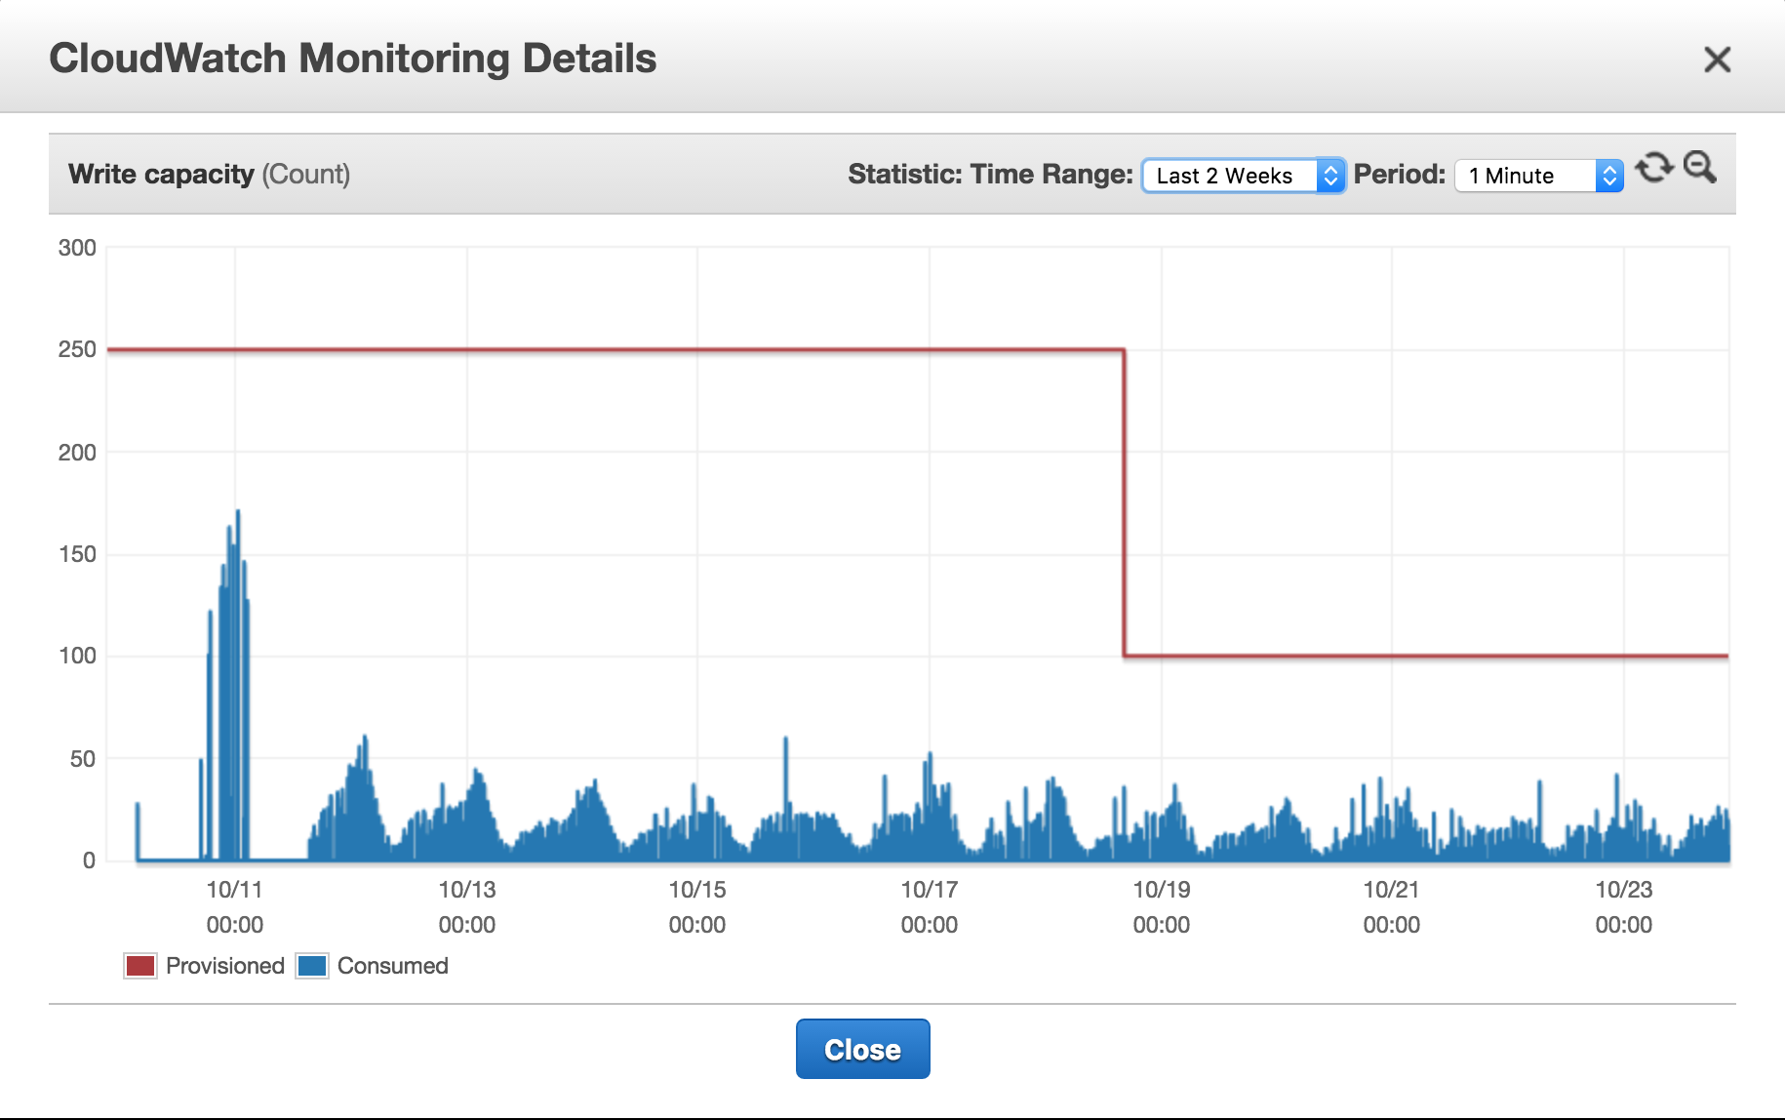
Task: Click the 'Provisioned' legend label
Action: (225, 966)
